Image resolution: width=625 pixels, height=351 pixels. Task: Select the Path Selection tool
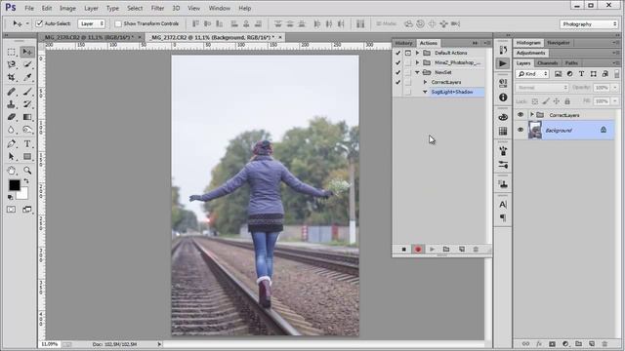click(11, 156)
